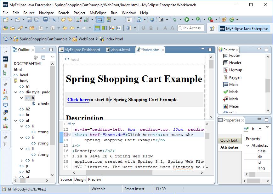Viewport: 273px width, 194px height.
Task: Toggle italic formatting with the I icon
Action: pyautogui.click(x=157, y=28)
